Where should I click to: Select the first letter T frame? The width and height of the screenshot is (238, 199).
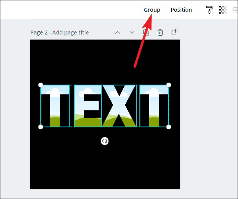(x=55, y=106)
